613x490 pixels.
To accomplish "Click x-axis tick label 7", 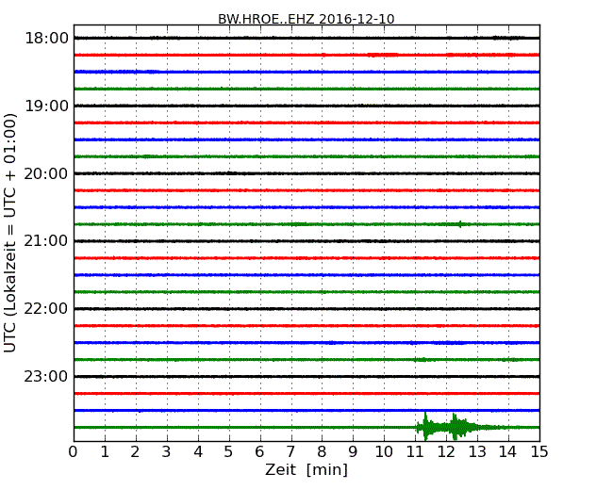I will (x=290, y=451).
